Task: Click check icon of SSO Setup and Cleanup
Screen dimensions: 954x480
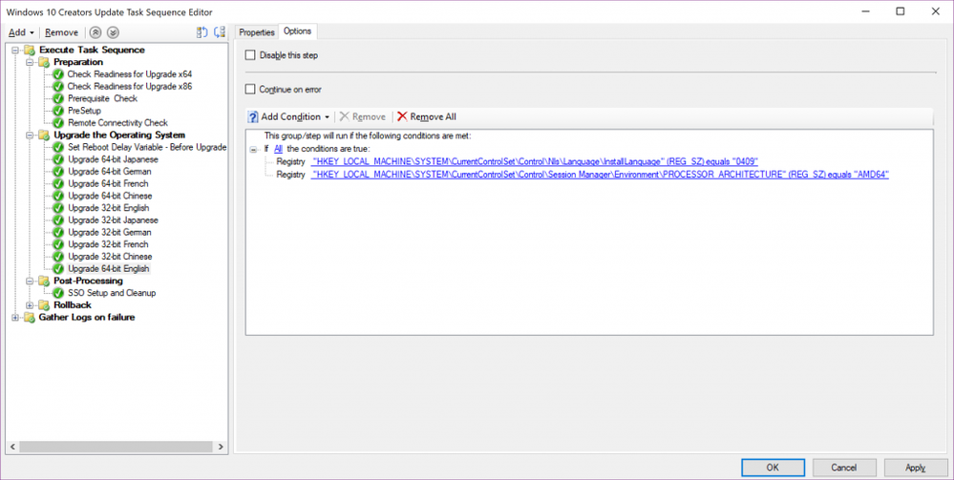Action: pyautogui.click(x=58, y=293)
